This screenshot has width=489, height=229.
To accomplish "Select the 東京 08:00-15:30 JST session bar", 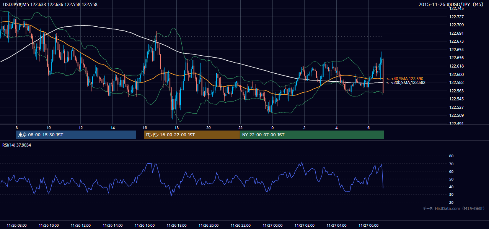I will coord(76,135).
